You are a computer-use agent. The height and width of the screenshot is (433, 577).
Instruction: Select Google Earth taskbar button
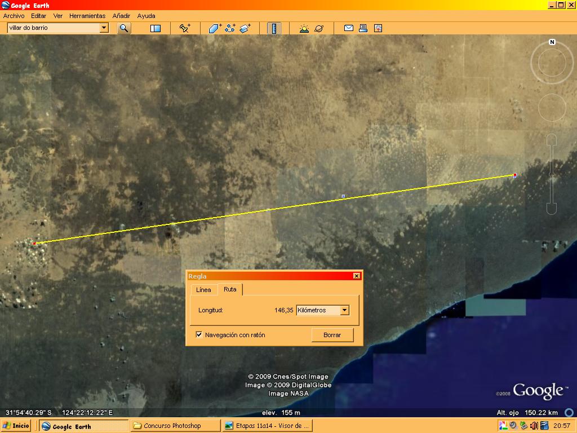click(83, 426)
